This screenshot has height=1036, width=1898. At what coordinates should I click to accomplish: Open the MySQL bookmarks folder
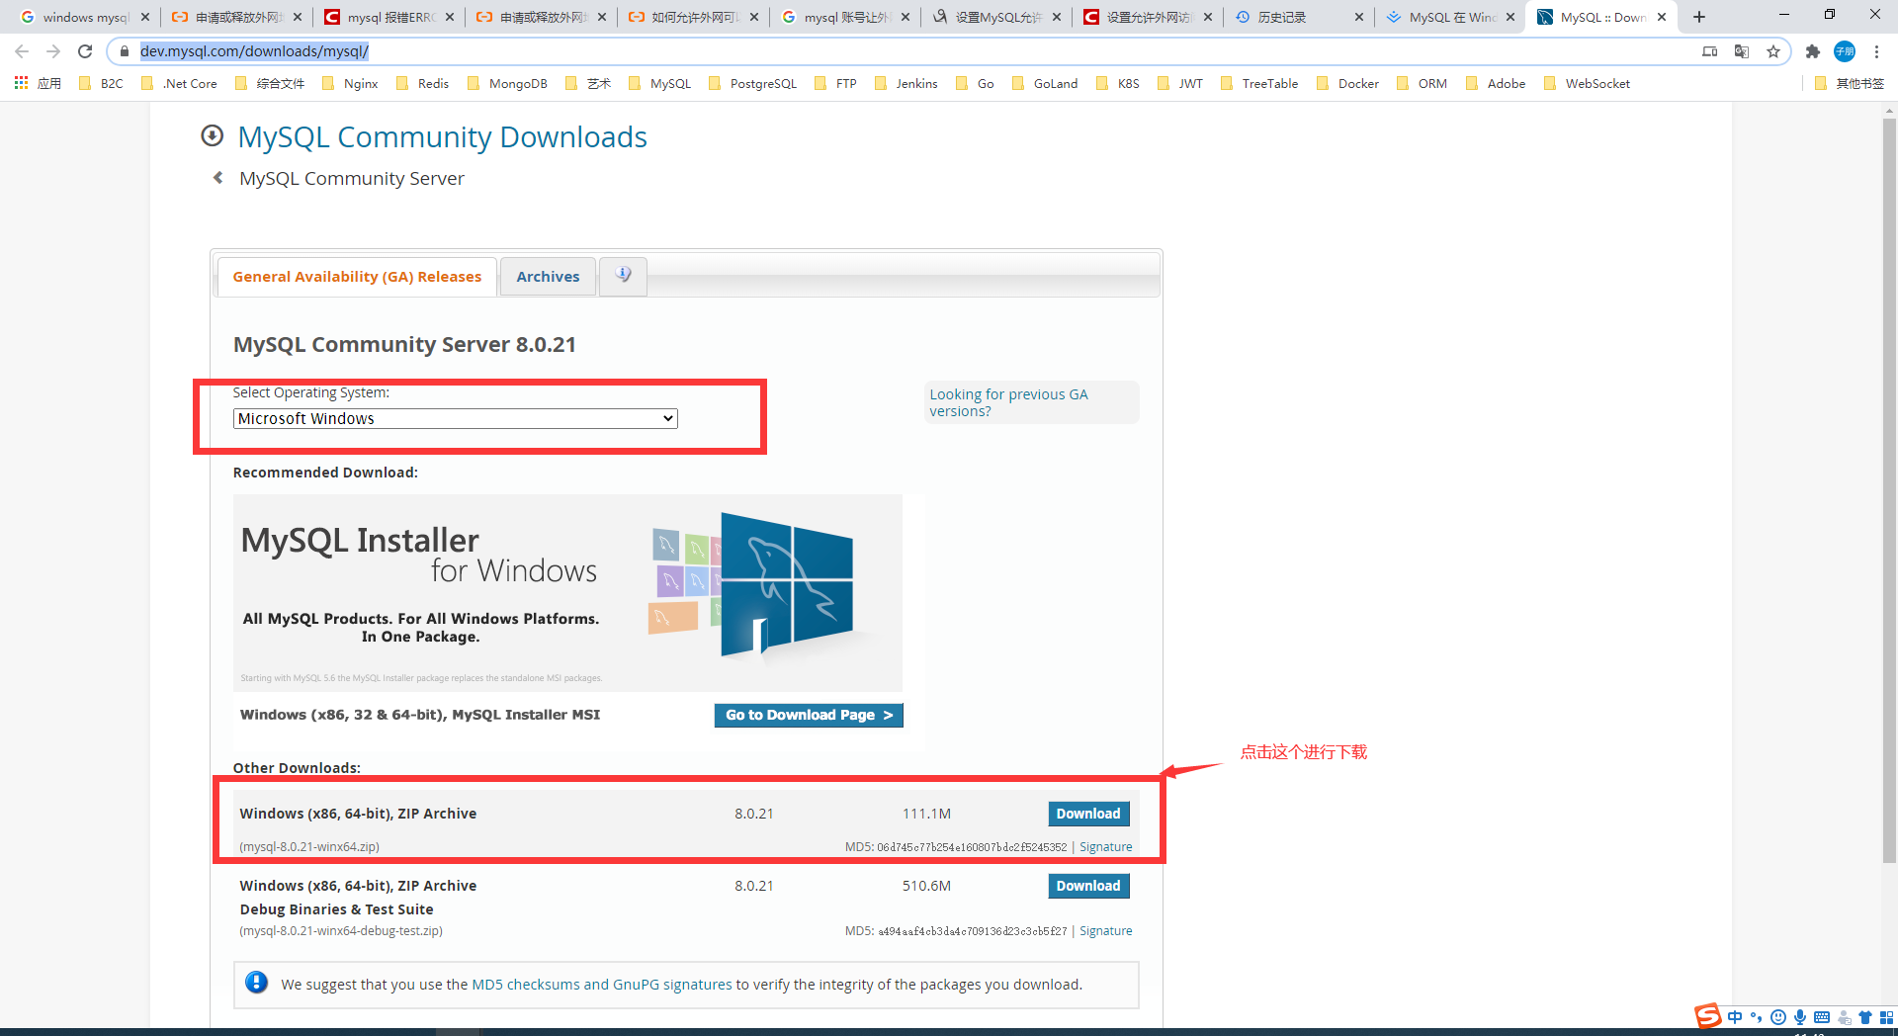click(659, 83)
